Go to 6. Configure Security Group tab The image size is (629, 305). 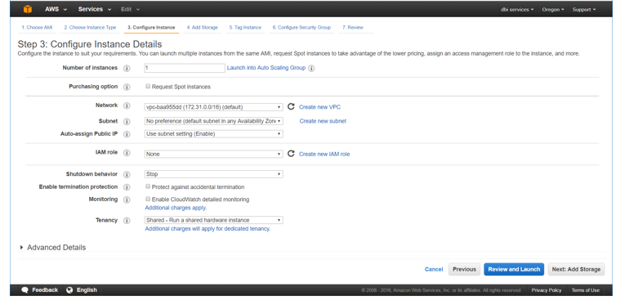click(x=301, y=28)
